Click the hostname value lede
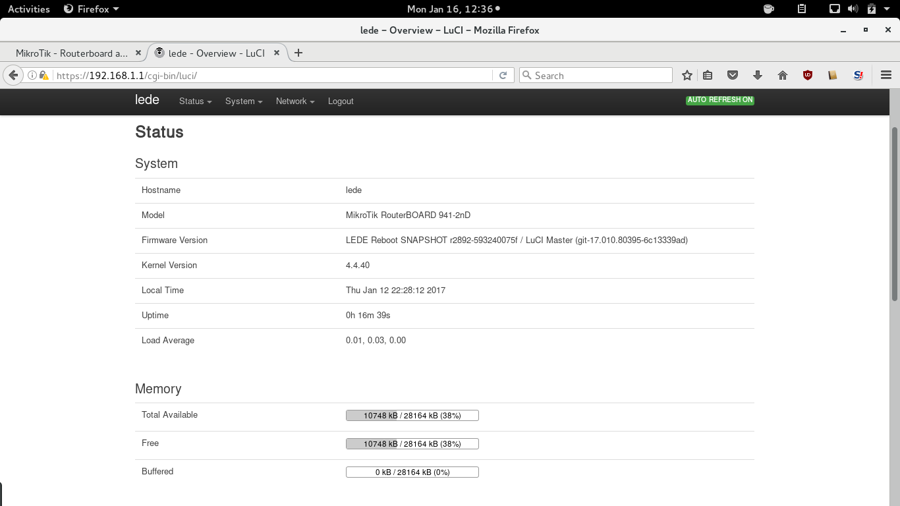 pyautogui.click(x=354, y=190)
